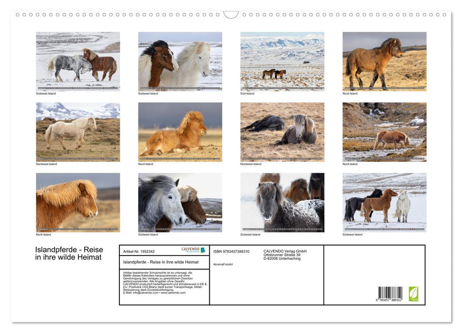This screenshot has height=333, width=462.
Task: Click the AkremaFotoArt credit text
Action: pos(224,264)
